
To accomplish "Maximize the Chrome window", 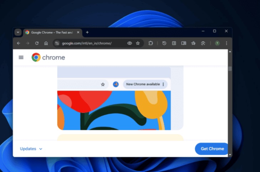I will tap(215, 31).
